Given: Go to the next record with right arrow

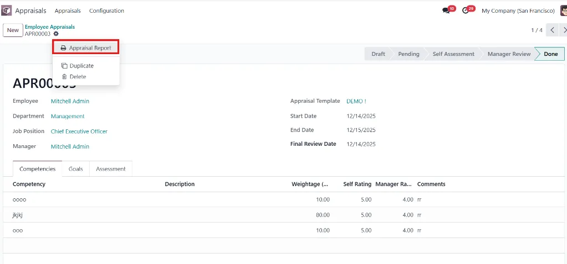Looking at the screenshot, I should point(564,30).
